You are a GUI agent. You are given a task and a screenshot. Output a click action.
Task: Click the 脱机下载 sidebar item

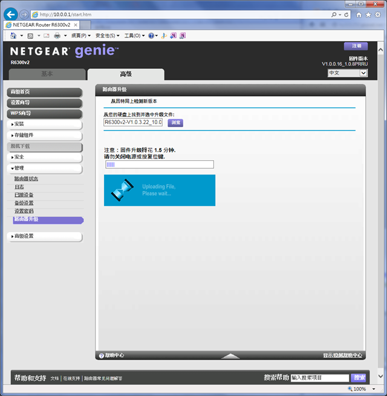pos(45,146)
